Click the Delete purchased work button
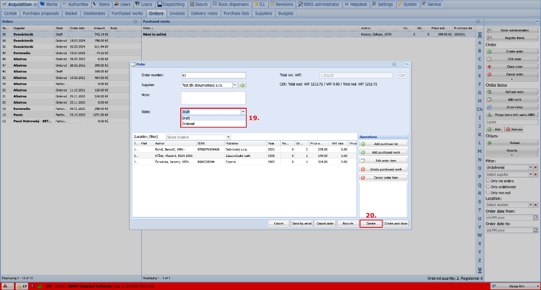This screenshot has width=541, height=290. click(x=384, y=169)
